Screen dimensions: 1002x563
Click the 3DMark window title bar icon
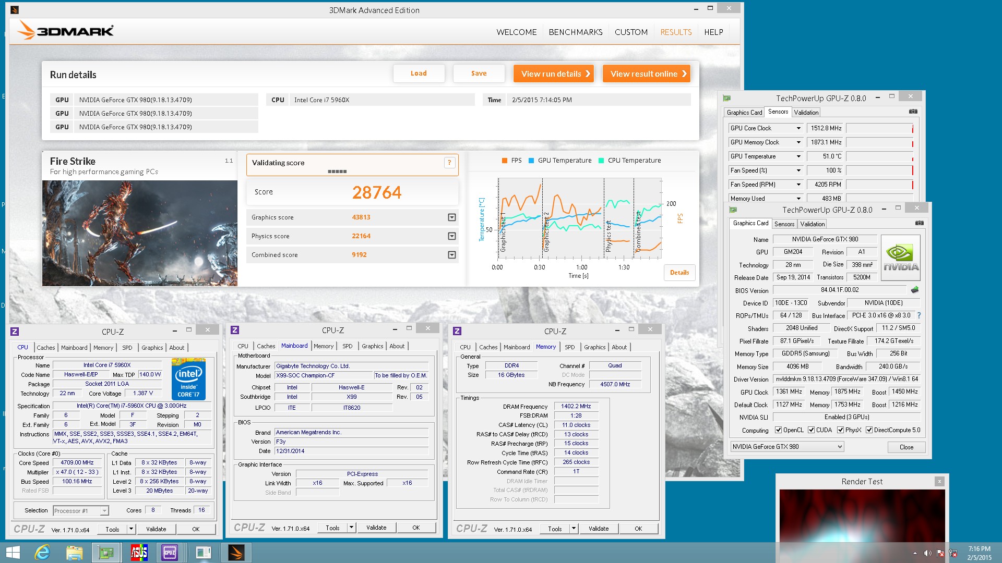click(15, 10)
